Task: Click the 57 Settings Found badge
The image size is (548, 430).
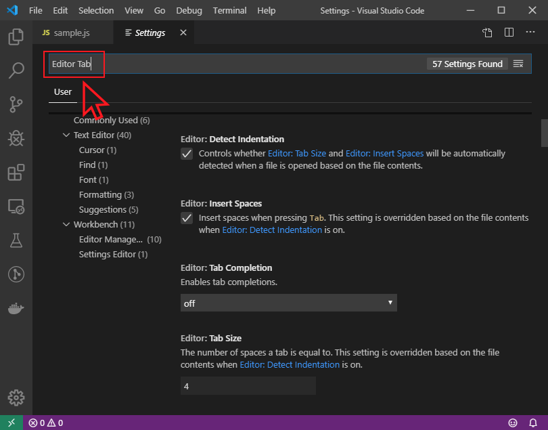Action: tap(467, 64)
